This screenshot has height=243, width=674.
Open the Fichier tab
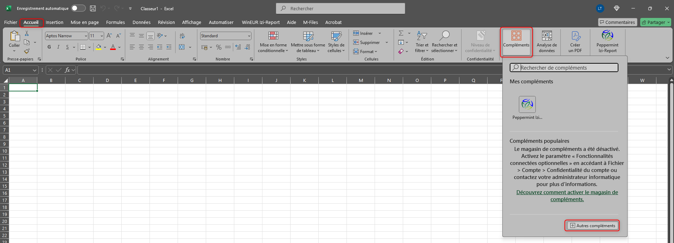[x=11, y=22]
